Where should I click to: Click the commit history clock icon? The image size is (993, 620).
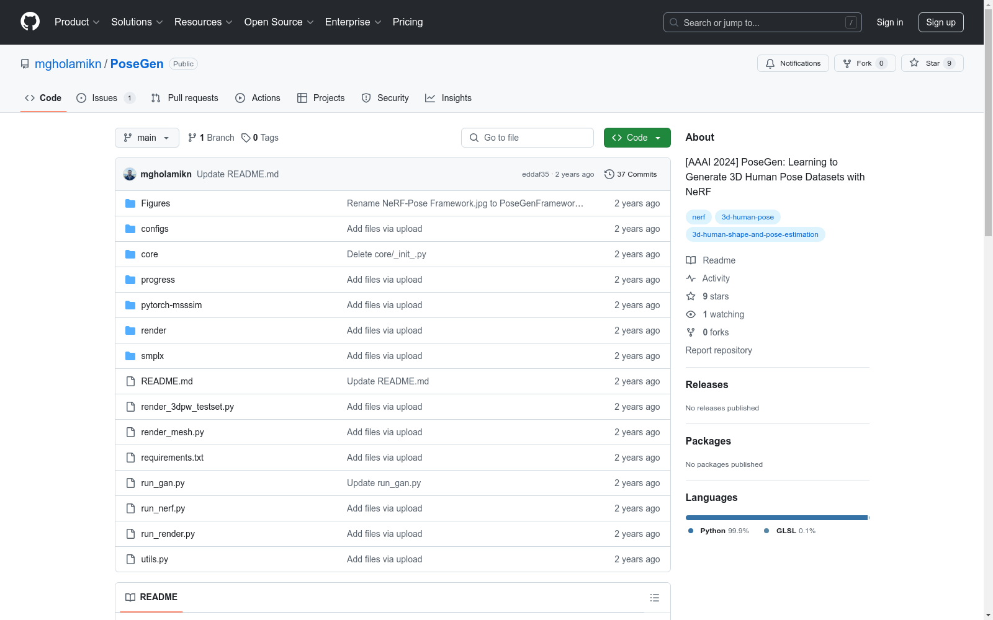pyautogui.click(x=609, y=174)
